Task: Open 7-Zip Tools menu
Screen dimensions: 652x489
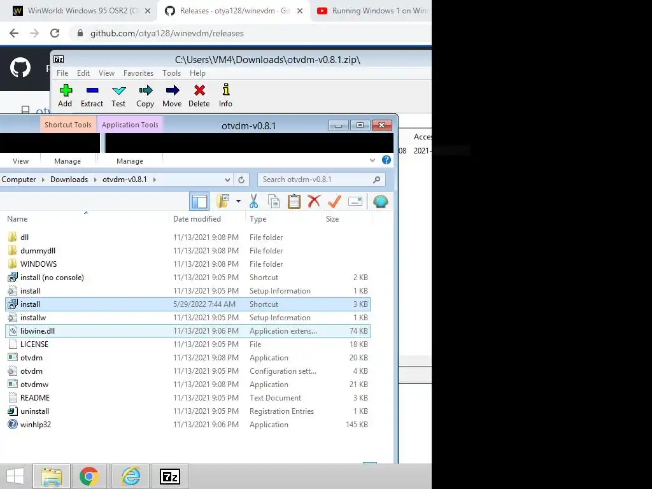Action: click(x=171, y=73)
